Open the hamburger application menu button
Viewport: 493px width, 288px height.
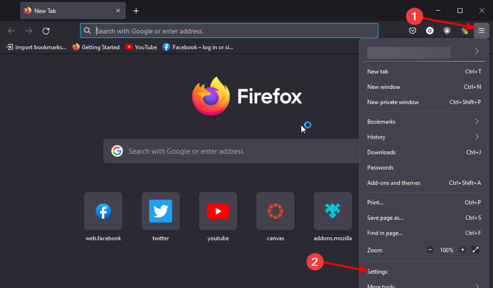[x=481, y=31]
